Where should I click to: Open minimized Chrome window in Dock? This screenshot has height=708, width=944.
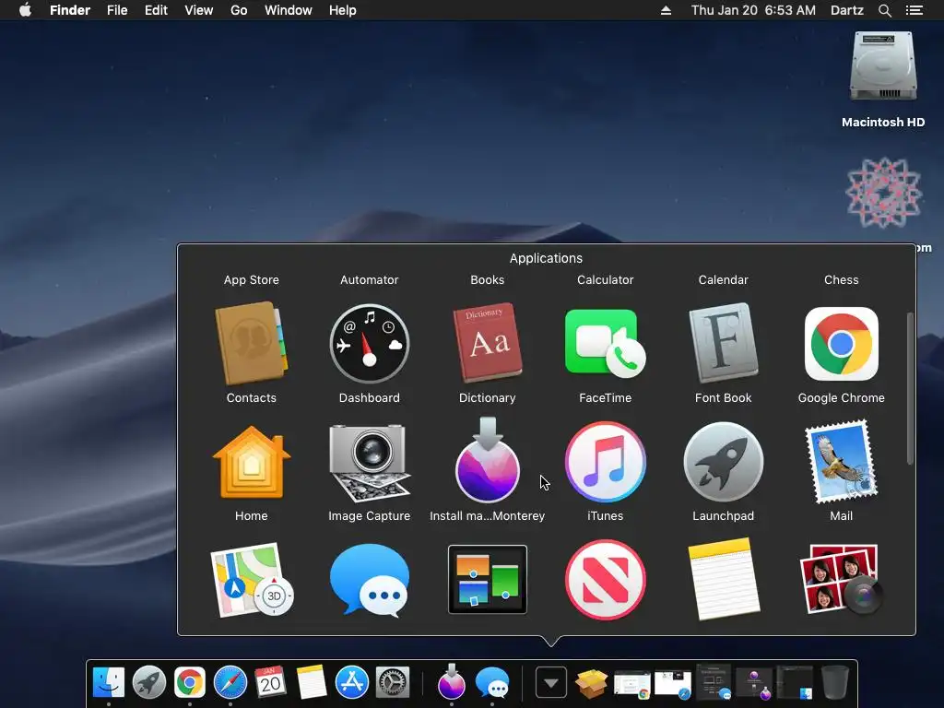point(631,685)
